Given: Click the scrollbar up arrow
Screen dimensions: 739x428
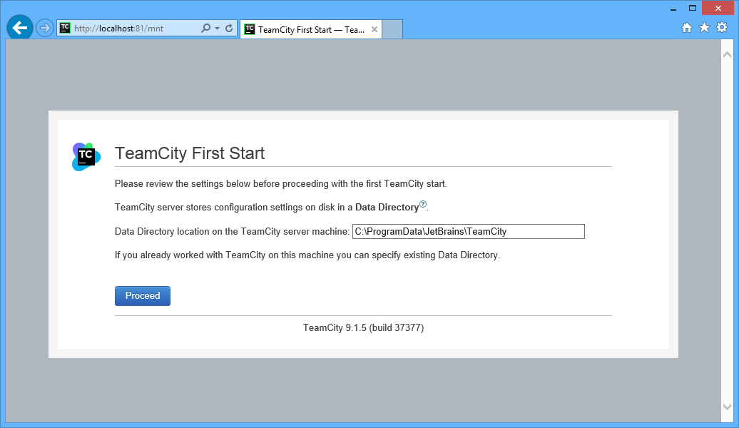Looking at the screenshot, I should [x=727, y=55].
